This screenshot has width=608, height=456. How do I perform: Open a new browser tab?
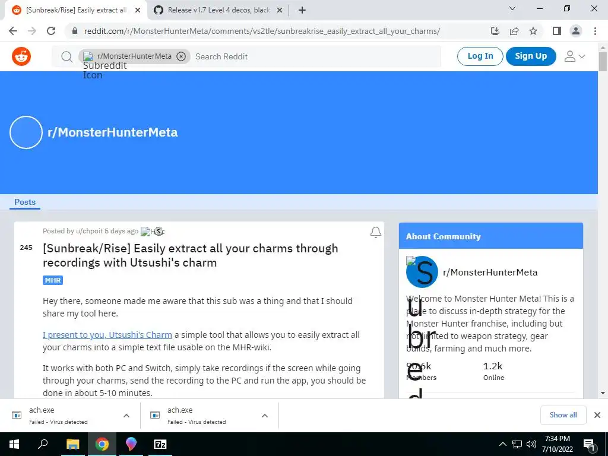pos(302,11)
